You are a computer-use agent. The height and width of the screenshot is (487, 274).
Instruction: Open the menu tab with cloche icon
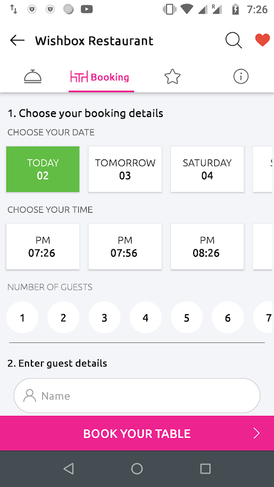click(x=32, y=77)
